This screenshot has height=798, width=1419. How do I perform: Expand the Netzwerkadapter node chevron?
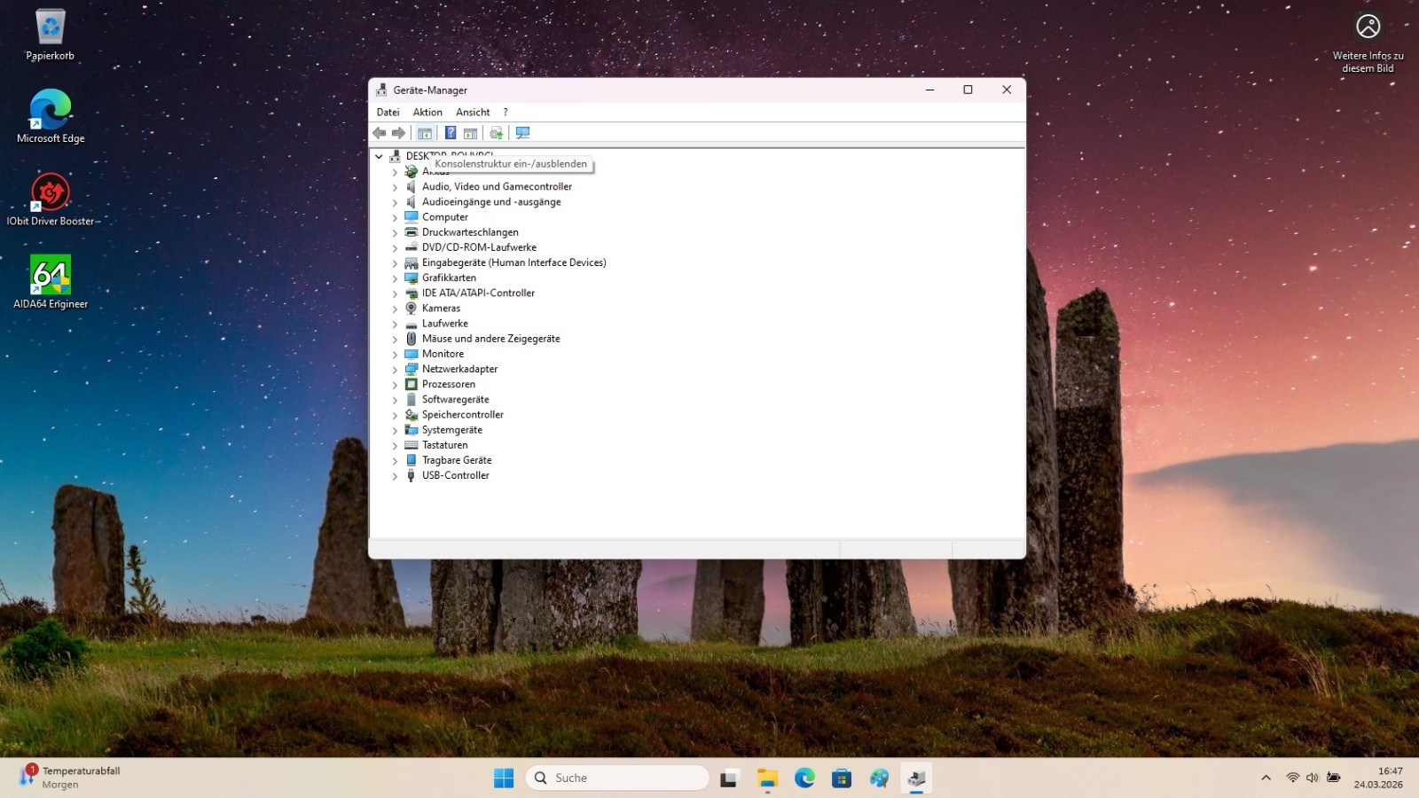(x=395, y=370)
